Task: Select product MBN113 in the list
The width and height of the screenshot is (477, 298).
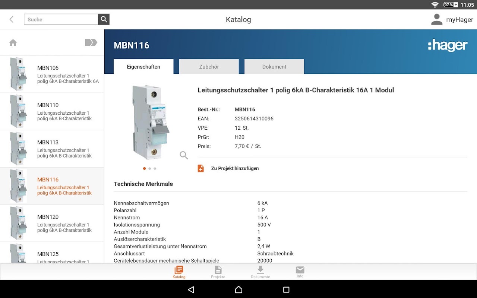Action: [x=52, y=149]
